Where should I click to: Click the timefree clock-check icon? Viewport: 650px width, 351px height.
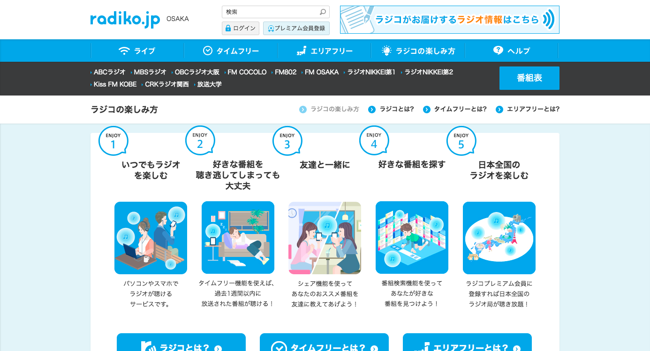pos(208,51)
